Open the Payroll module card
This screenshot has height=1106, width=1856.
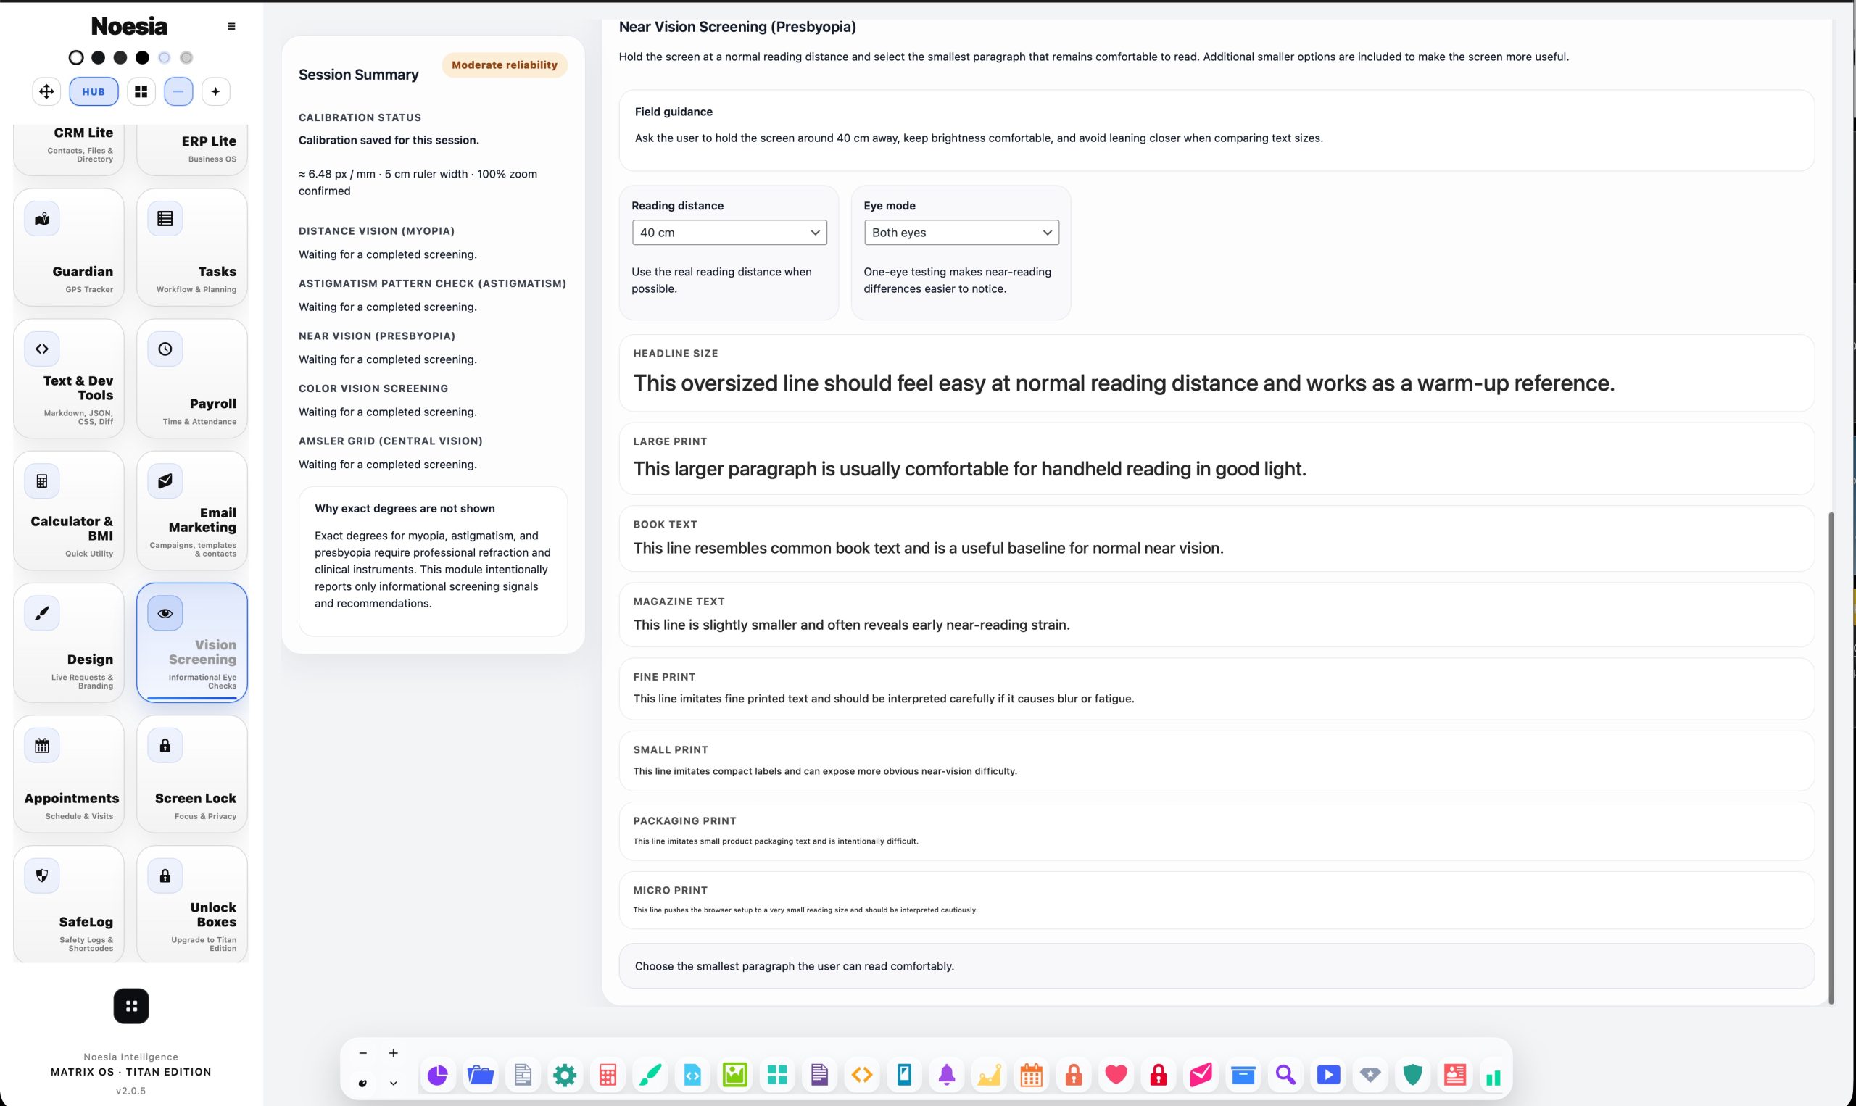pyautogui.click(x=191, y=378)
